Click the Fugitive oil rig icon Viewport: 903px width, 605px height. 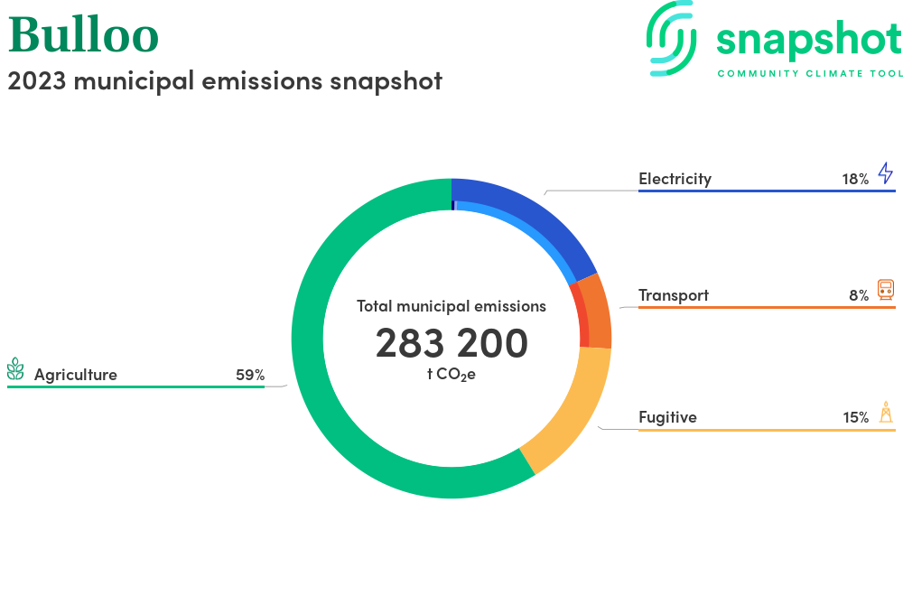(885, 413)
